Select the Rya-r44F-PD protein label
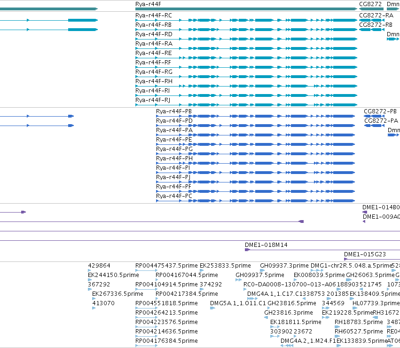This screenshot has height=348, width=400. [174, 121]
